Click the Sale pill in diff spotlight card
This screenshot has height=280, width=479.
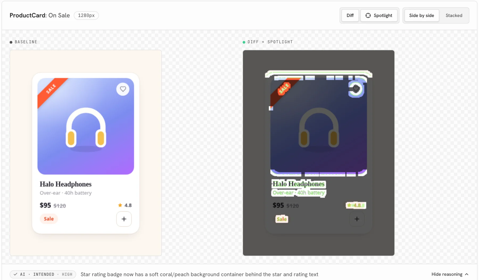pos(282,219)
